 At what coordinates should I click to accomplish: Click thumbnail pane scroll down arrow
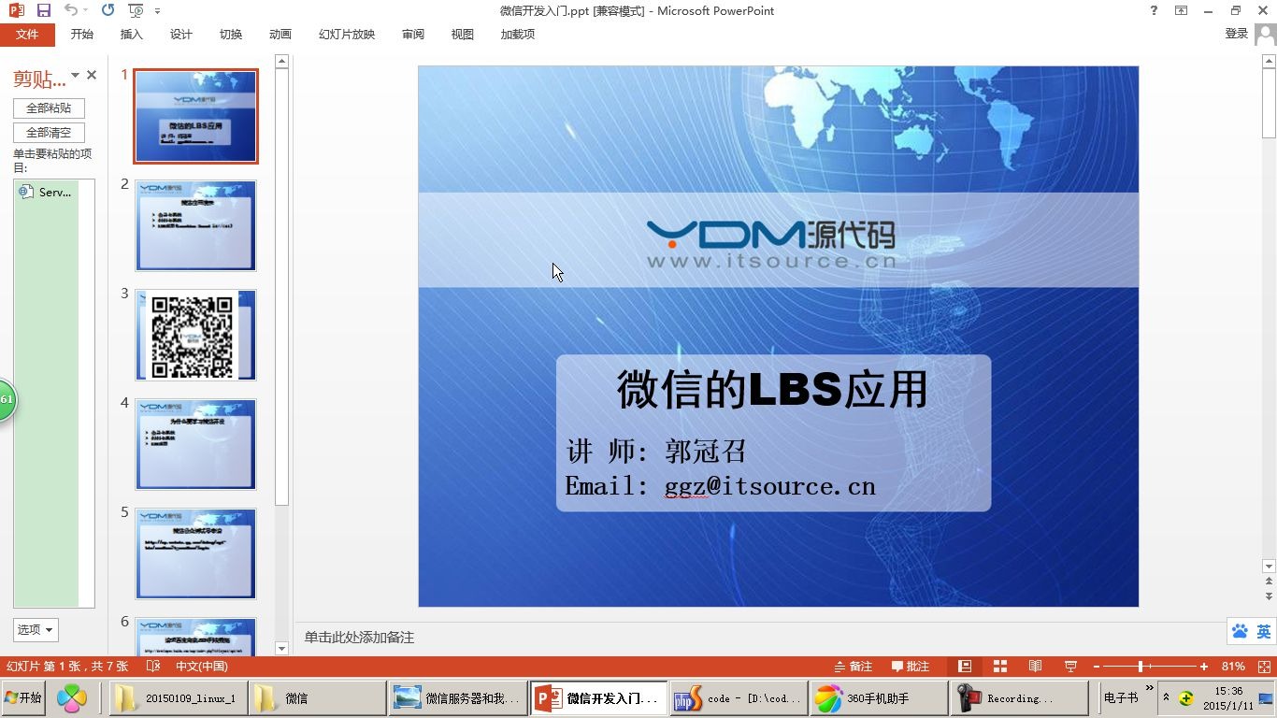click(281, 648)
